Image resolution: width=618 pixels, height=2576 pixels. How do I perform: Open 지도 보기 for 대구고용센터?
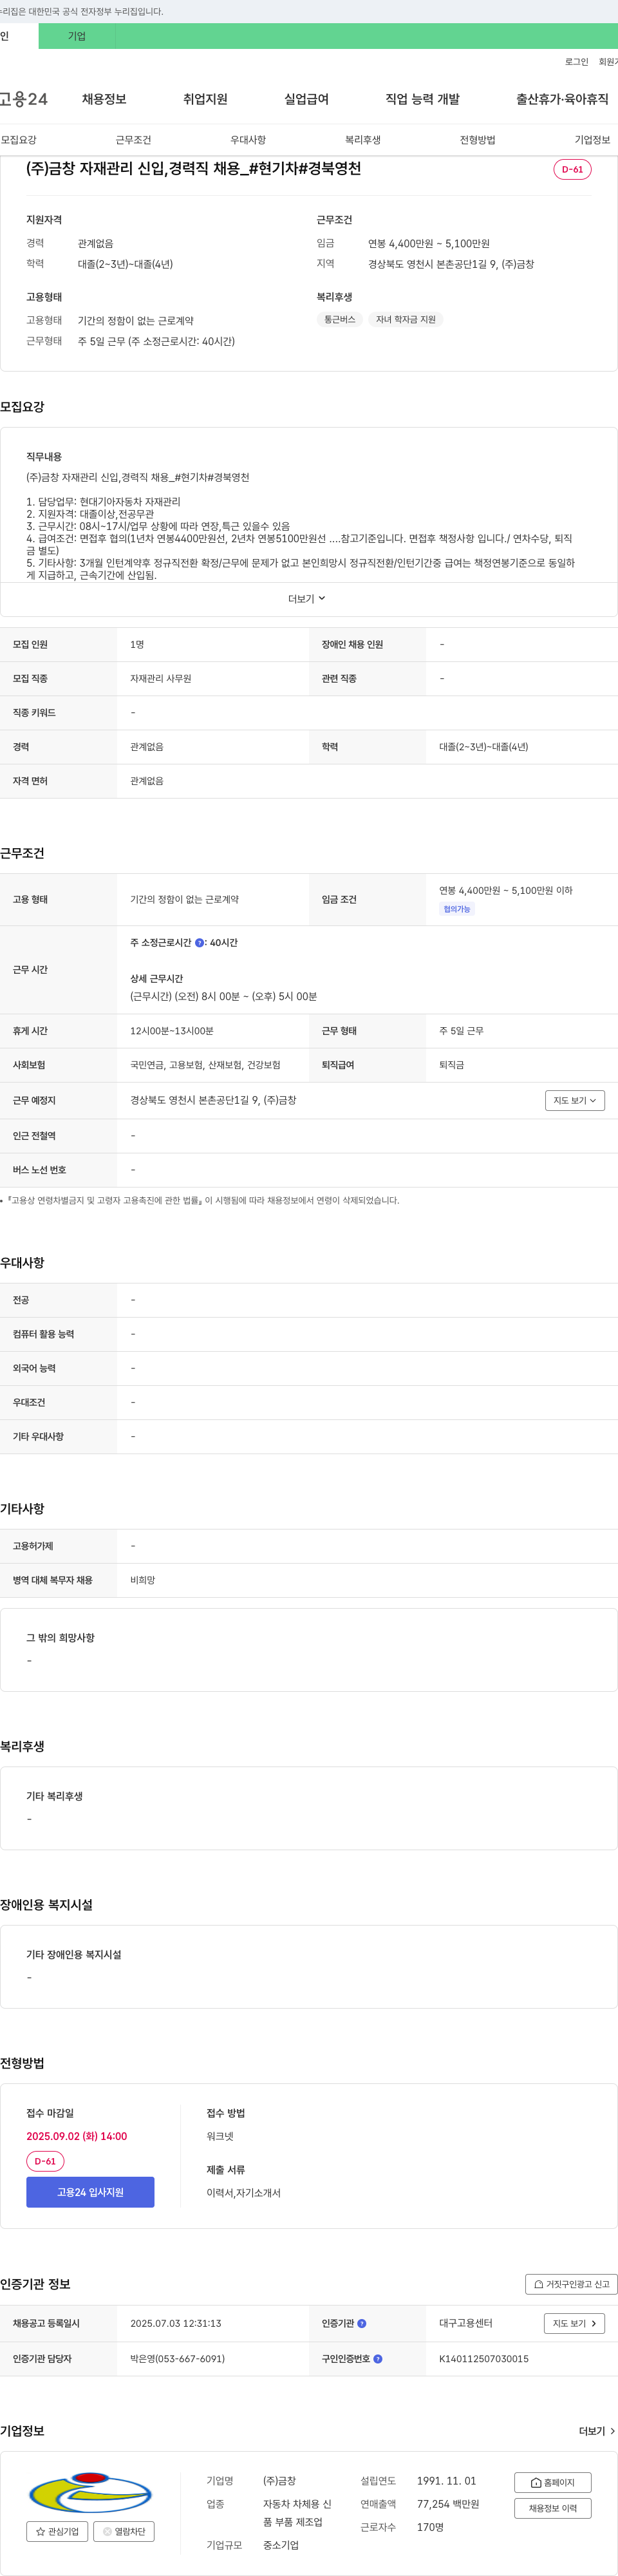[x=574, y=2323]
